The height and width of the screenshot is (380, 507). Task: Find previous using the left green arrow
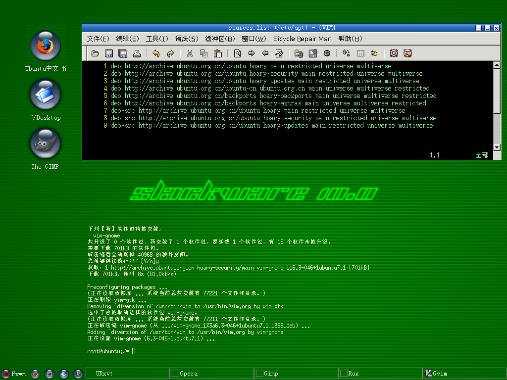265,53
